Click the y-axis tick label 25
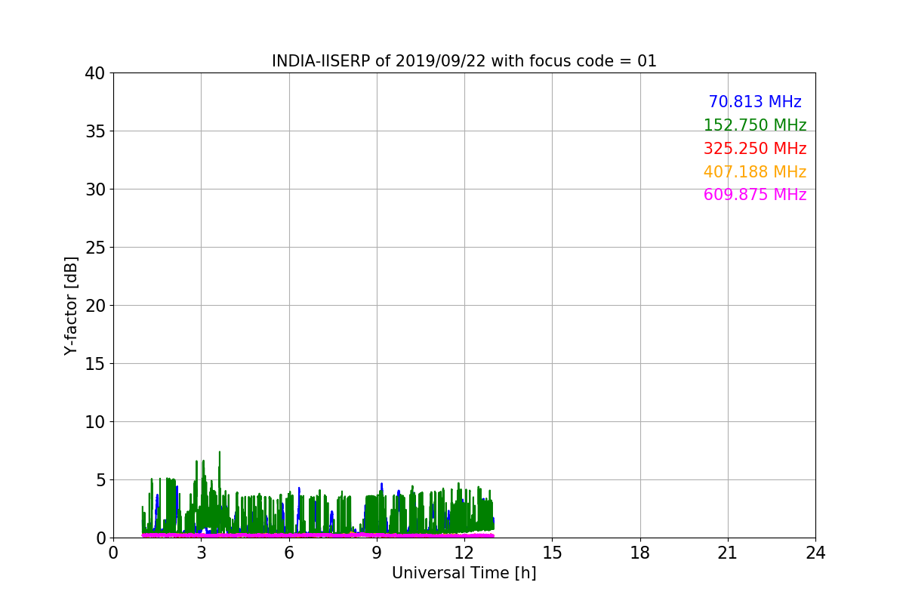 tap(95, 248)
